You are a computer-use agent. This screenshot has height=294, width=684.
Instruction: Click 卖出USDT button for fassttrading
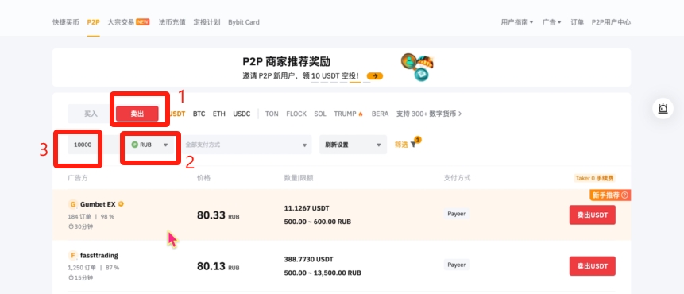pyautogui.click(x=593, y=266)
